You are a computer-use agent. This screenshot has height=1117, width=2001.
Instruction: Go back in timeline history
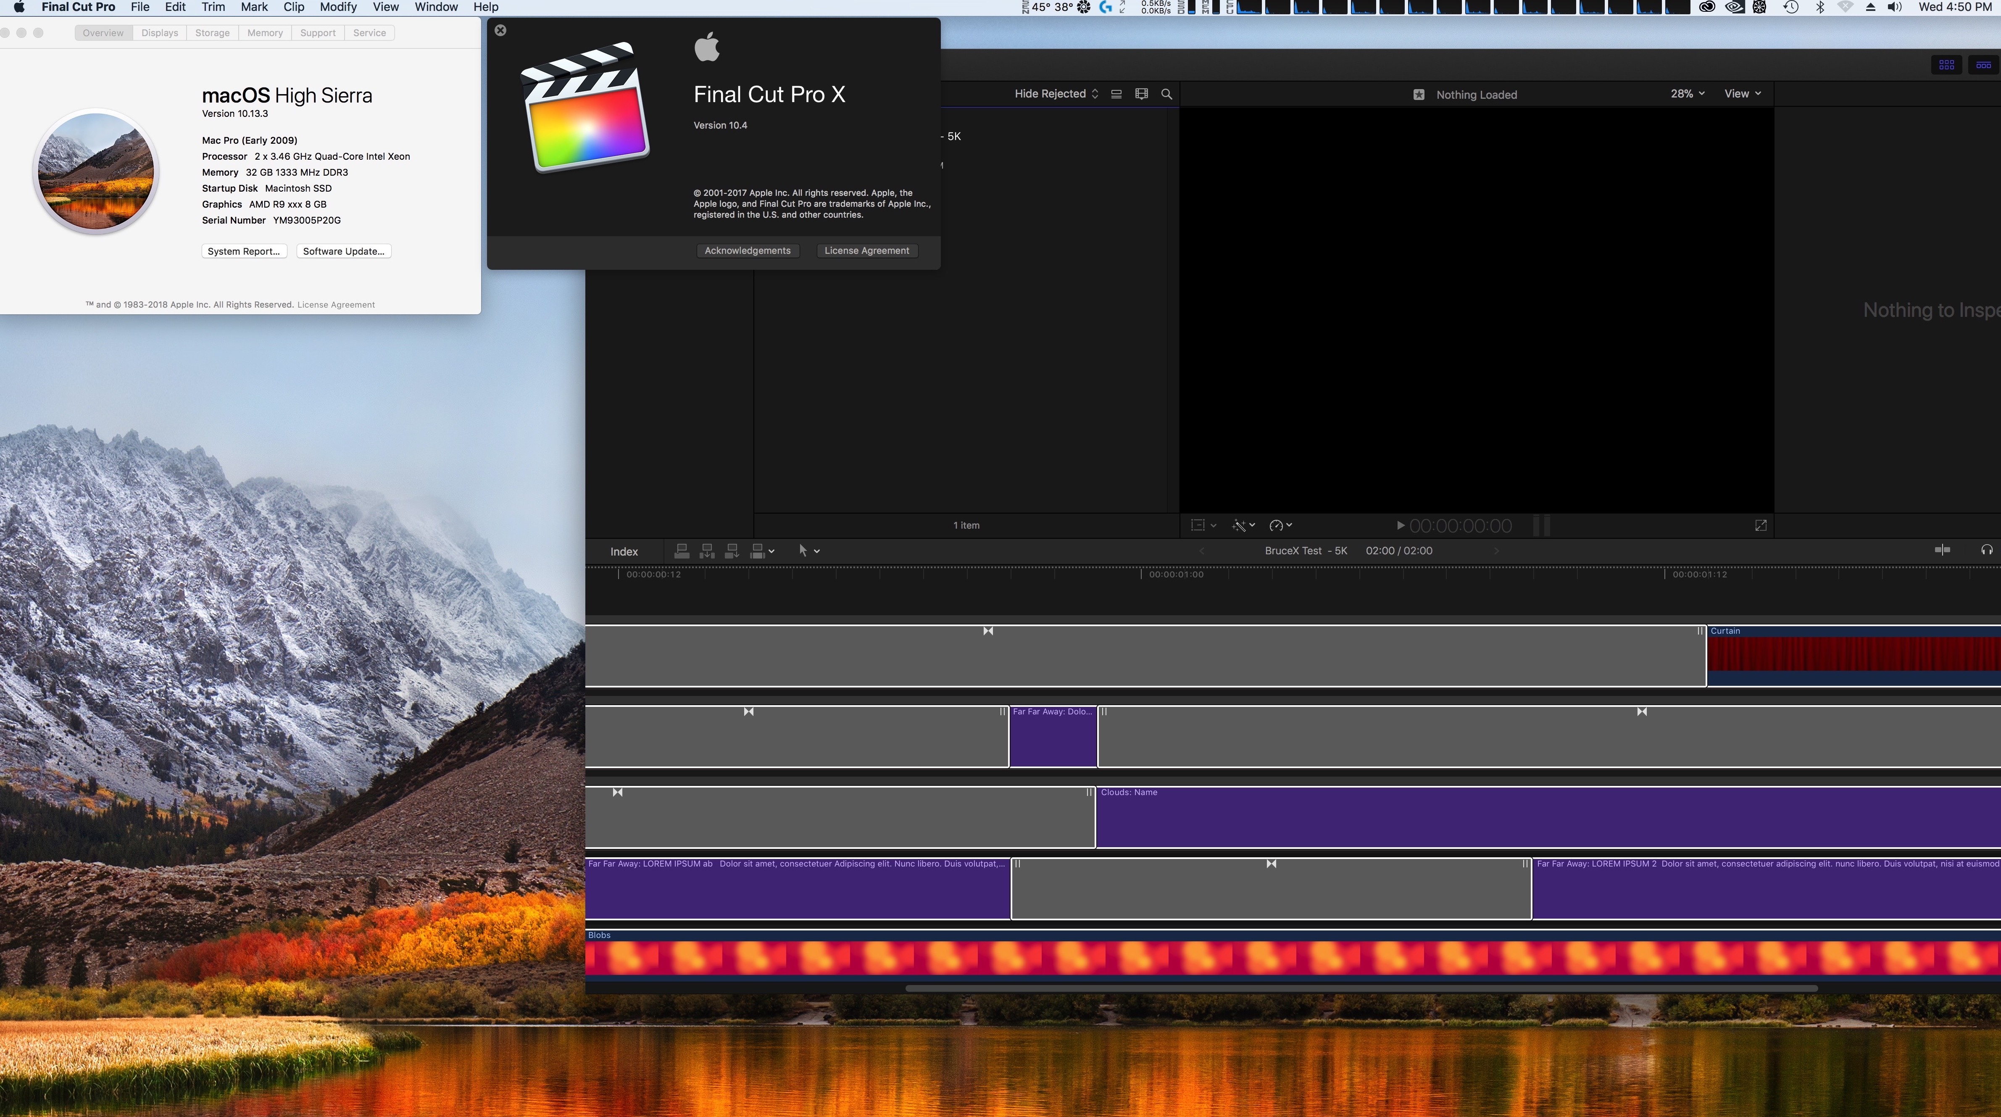1202,551
